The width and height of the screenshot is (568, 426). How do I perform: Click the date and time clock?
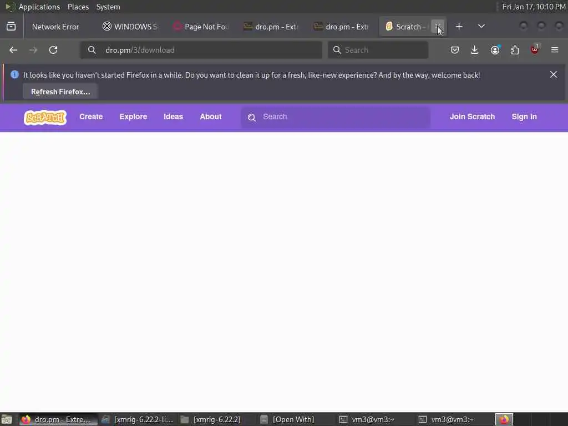pos(534,7)
